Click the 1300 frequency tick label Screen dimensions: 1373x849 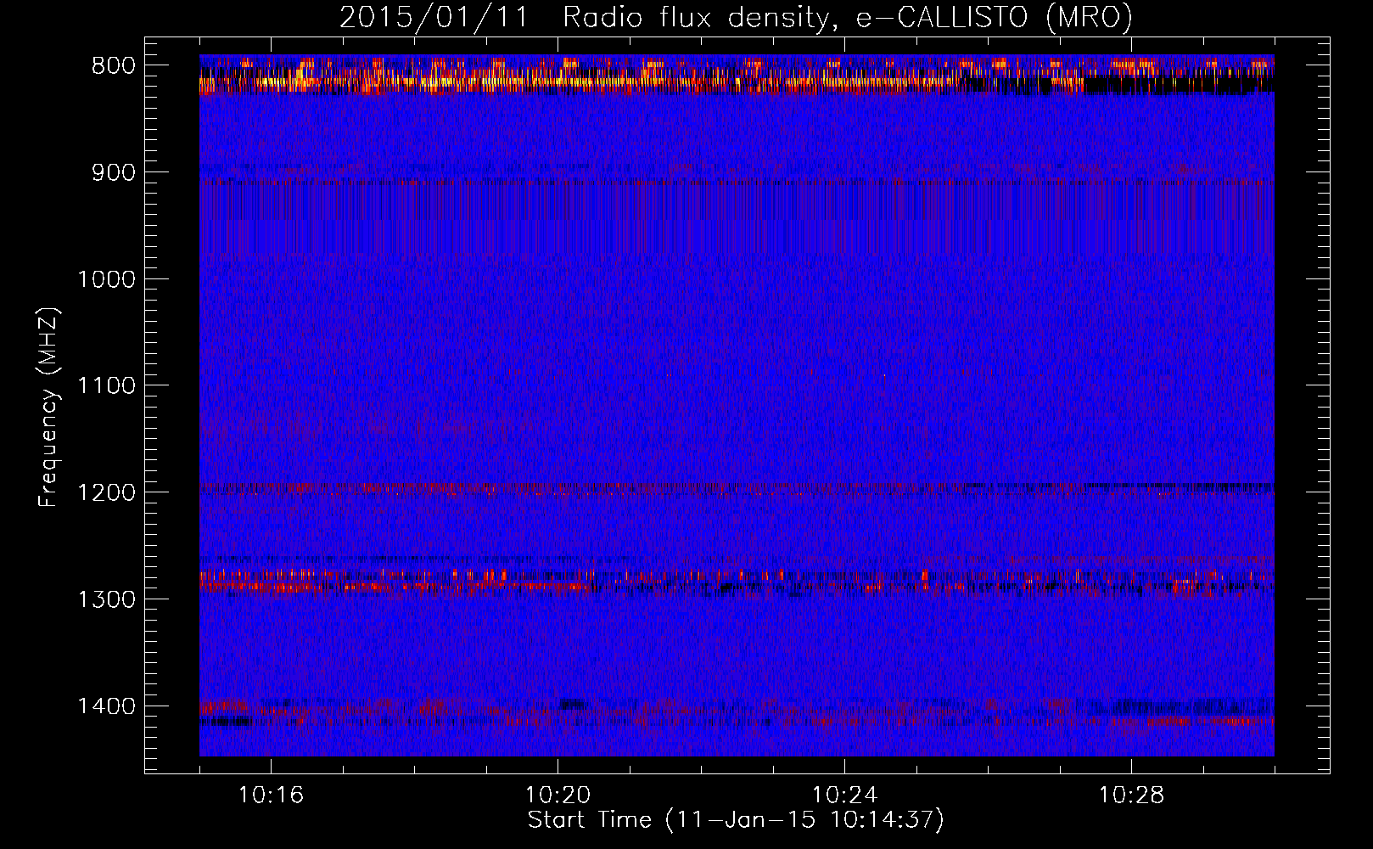107,599
